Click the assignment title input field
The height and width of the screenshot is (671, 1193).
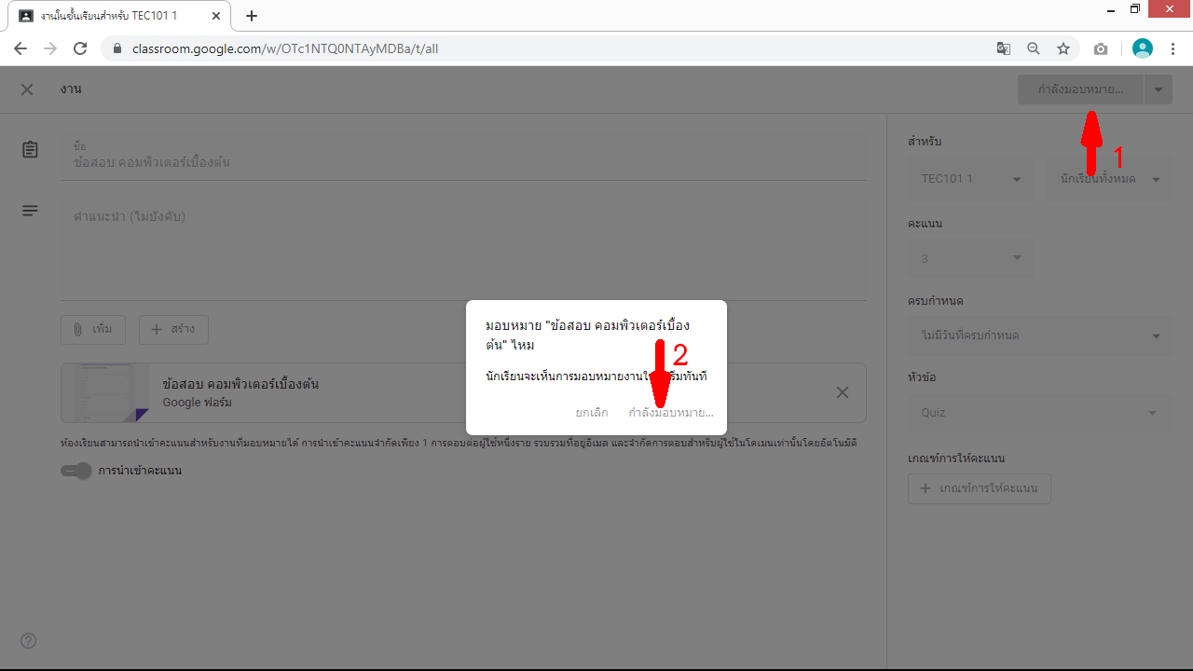click(x=463, y=162)
